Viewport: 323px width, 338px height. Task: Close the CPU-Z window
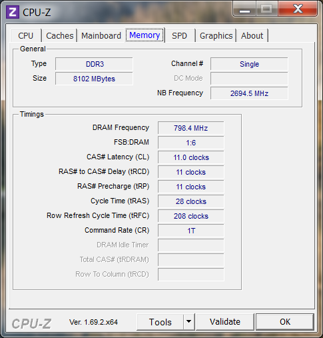pos(298,9)
